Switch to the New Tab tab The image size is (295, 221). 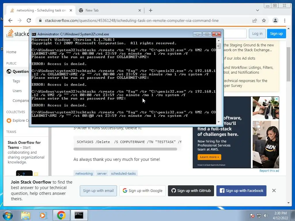click(110, 10)
